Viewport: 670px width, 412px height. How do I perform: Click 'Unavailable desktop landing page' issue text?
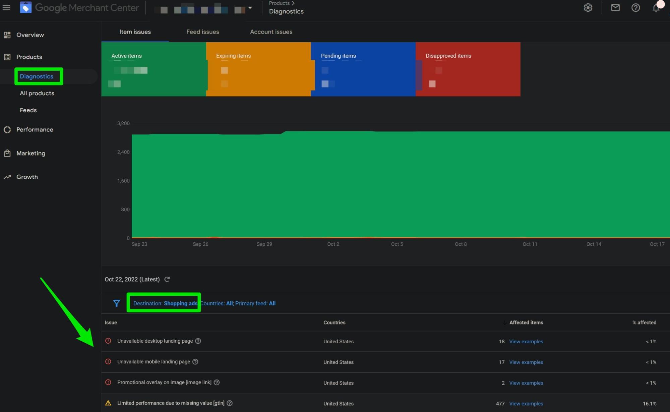155,341
